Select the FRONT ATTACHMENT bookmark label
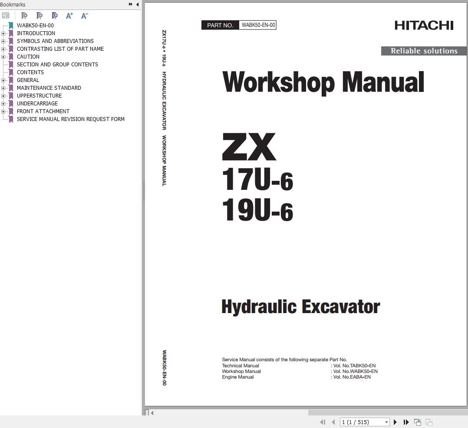468x428 pixels. [x=43, y=111]
